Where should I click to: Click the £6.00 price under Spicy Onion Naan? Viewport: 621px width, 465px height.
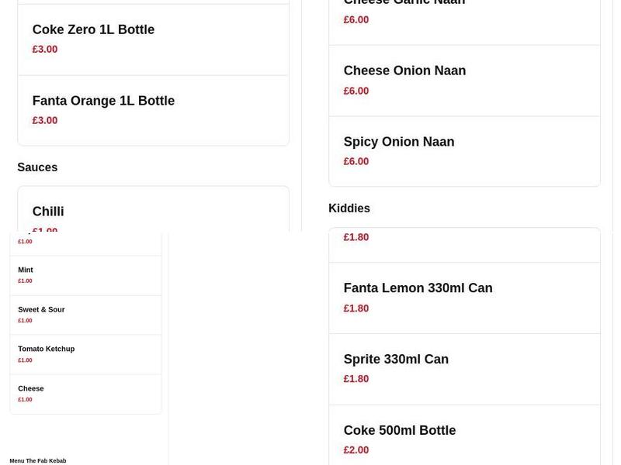point(356,161)
